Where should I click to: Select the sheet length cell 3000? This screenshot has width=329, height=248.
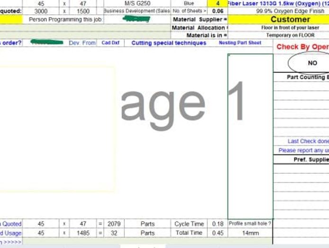click(41, 11)
